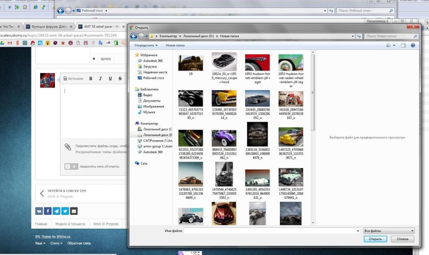Open the "Все файлы" file type dropdown
This screenshot has height=255, width=429.
[x=389, y=231]
